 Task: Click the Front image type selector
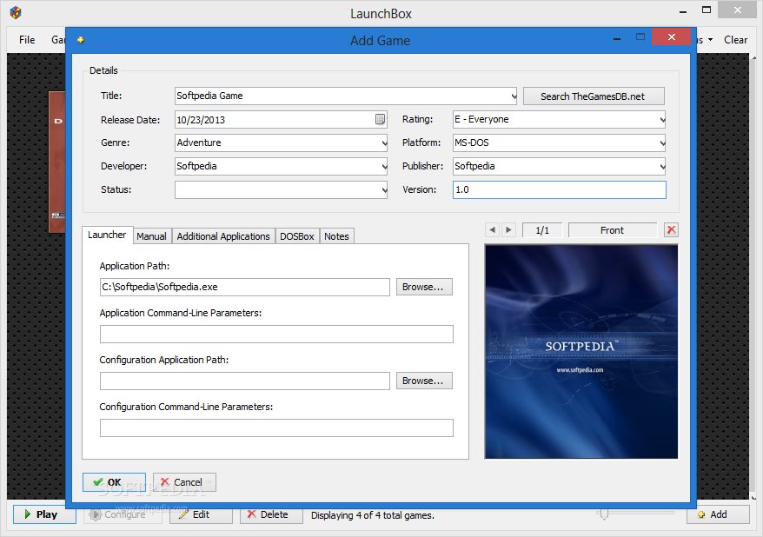pyautogui.click(x=612, y=230)
